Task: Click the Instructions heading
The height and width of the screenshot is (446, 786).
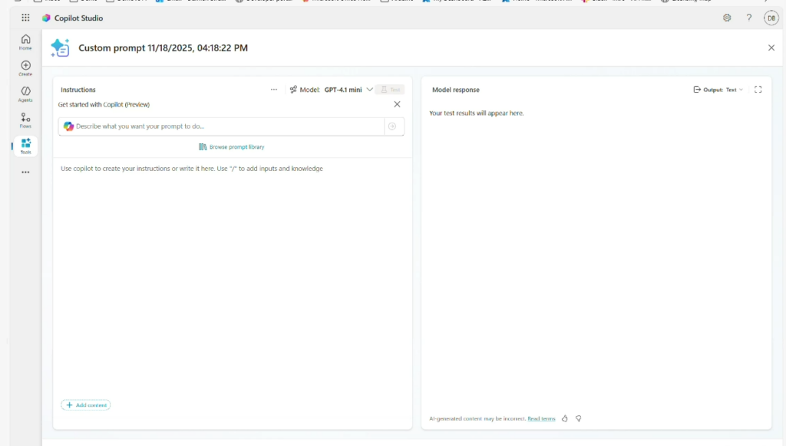Action: 78,90
